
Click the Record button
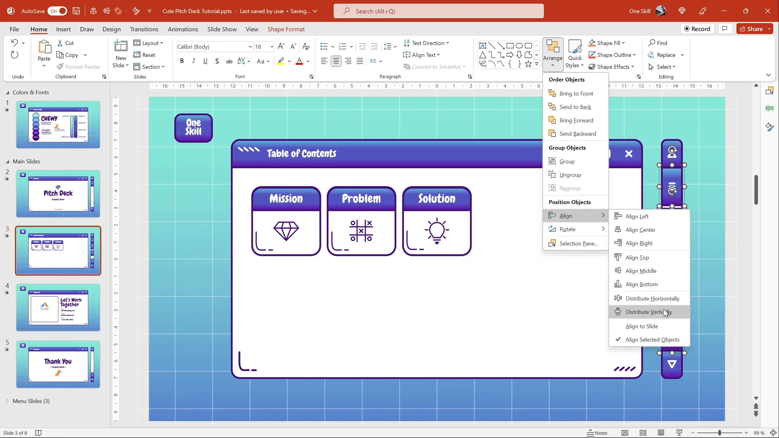pyautogui.click(x=697, y=29)
